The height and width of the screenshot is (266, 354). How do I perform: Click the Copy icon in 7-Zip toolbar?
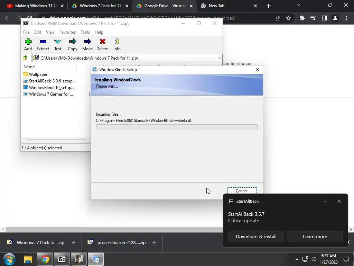(x=73, y=44)
